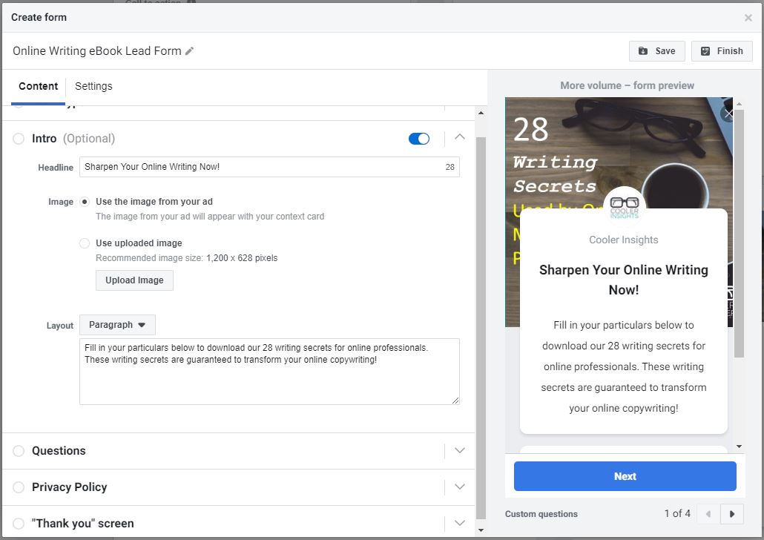This screenshot has width=764, height=540.
Task: Click the Upload Image button
Action: [x=134, y=280]
